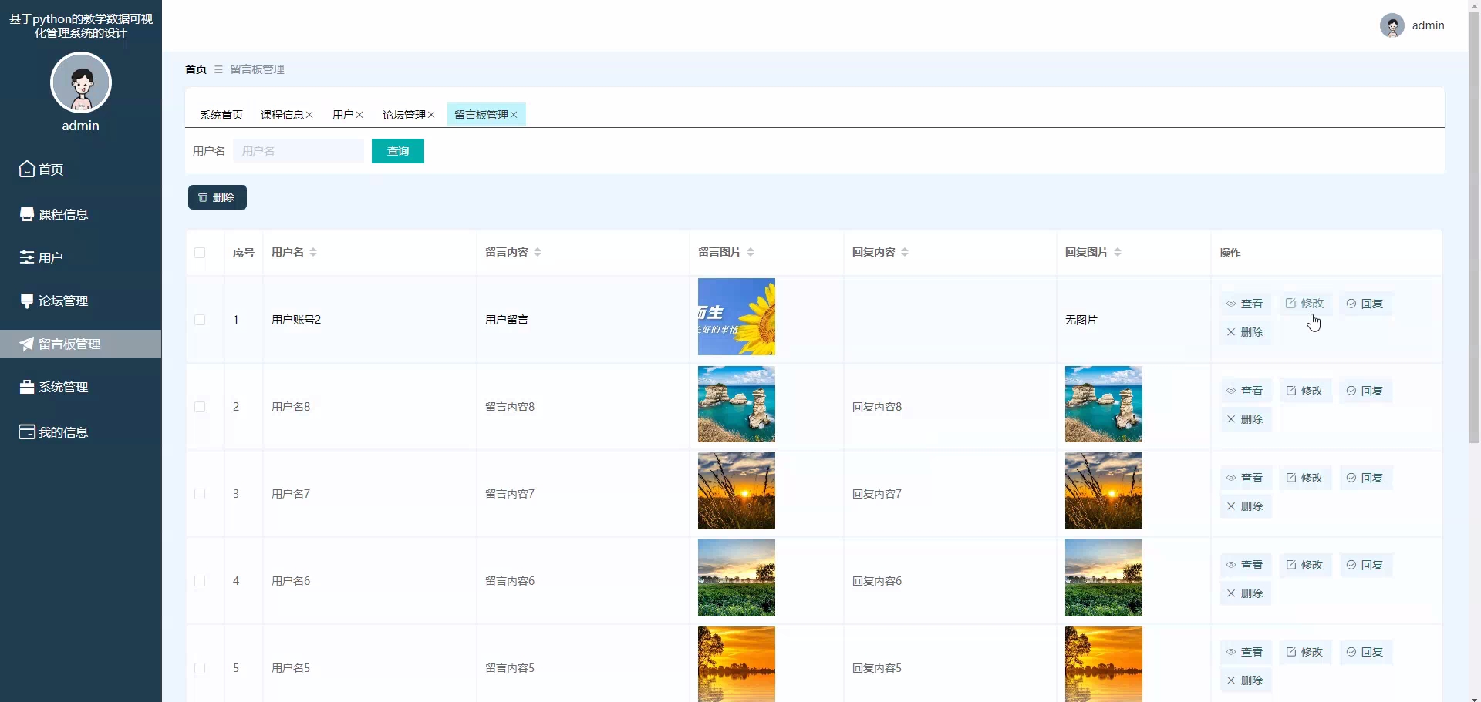Screen dimensions: 1481x702
Task: Click the 用户 sliders icon in the sidebar
Action: tap(27, 257)
